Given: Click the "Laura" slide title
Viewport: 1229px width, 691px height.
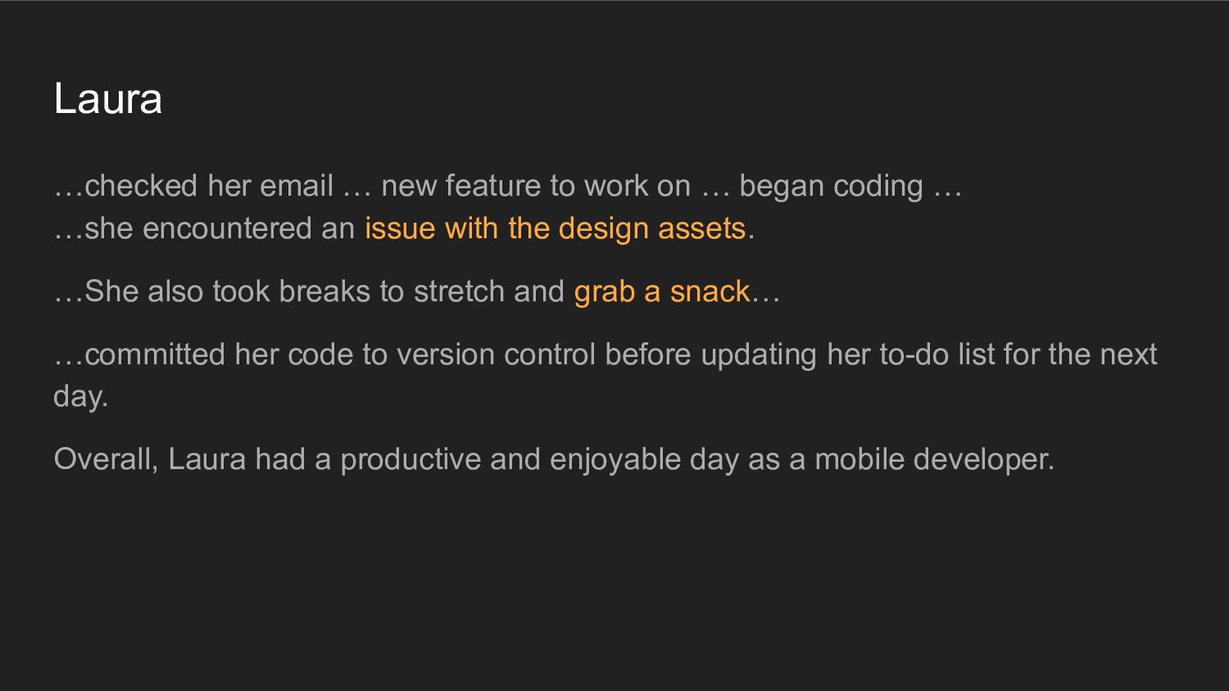Looking at the screenshot, I should tap(107, 99).
